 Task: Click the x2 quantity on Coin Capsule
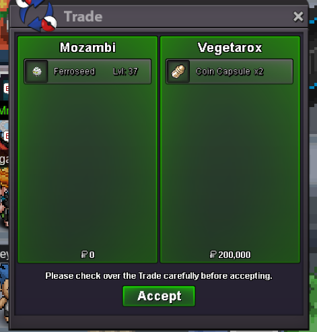click(258, 71)
